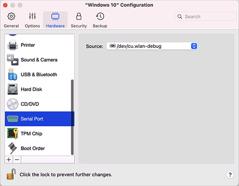Image resolution: width=239 pixels, height=186 pixels.
Task: Click the window title 'Windows 10 Configuration'
Action: click(119, 5)
